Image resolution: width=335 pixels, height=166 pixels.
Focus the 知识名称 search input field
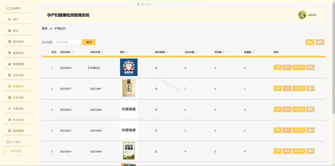click(x=67, y=42)
